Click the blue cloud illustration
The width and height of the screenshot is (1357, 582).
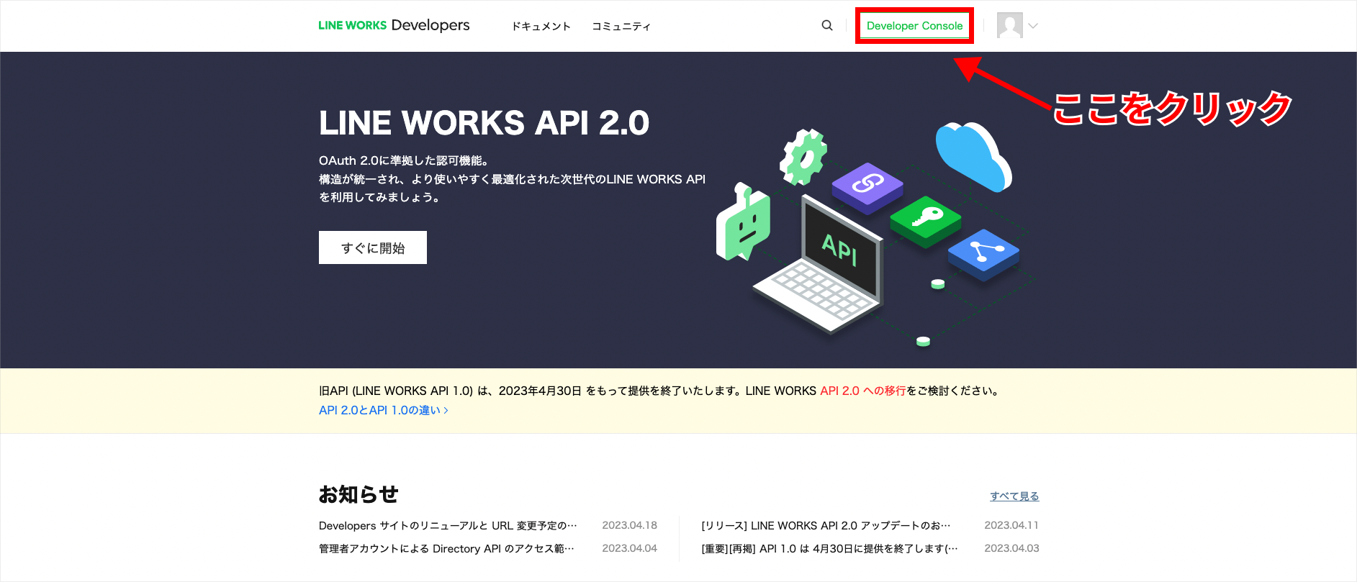click(x=973, y=155)
